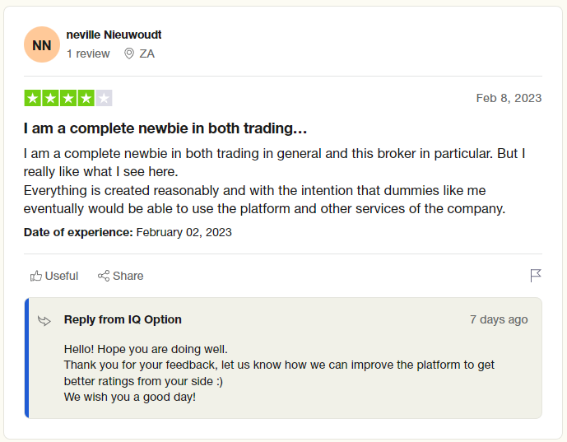Click the Feb 8, 2023 review date
The width and height of the screenshot is (567, 442).
(x=509, y=98)
